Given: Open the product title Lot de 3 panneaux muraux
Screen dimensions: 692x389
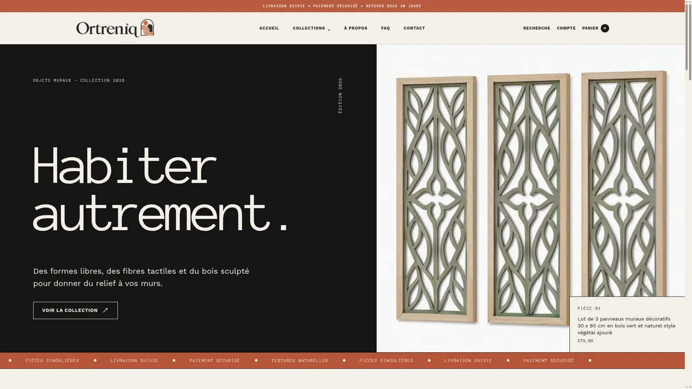Looking at the screenshot, I should tap(627, 326).
